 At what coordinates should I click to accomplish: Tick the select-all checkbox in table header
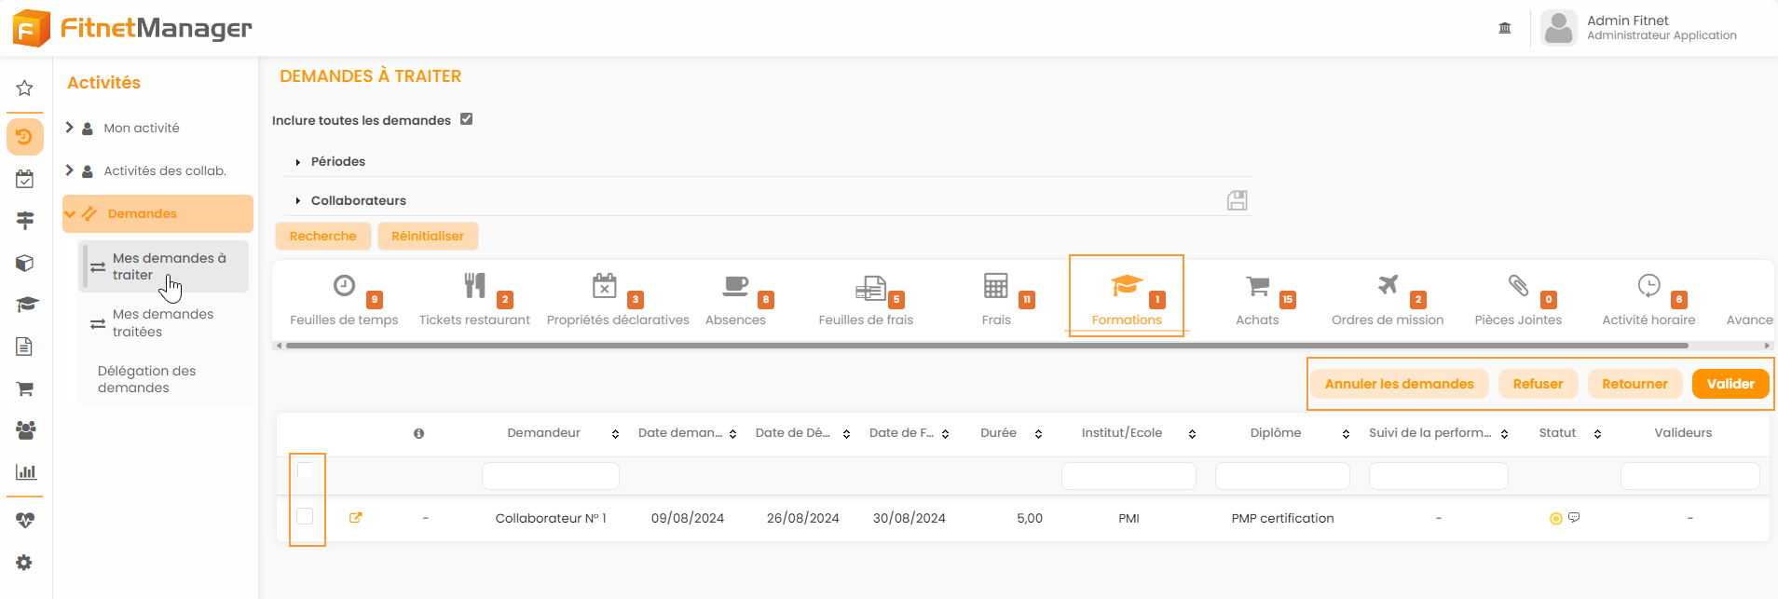[305, 470]
